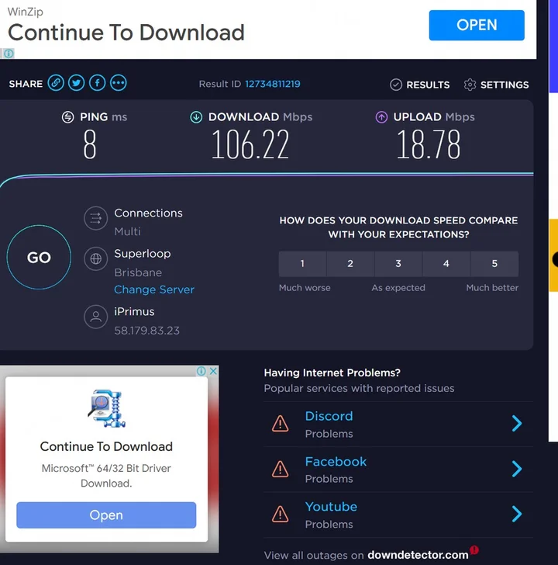Click the iPrimus user profile icon

point(95,317)
